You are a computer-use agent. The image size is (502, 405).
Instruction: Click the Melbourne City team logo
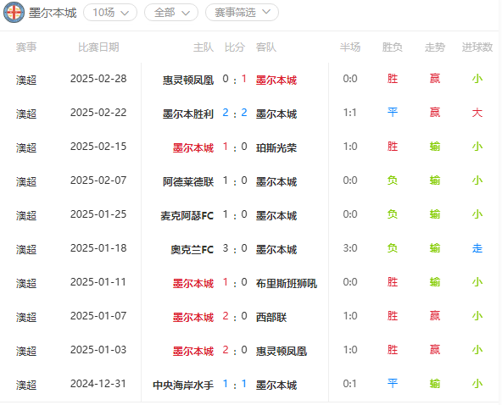(x=14, y=13)
